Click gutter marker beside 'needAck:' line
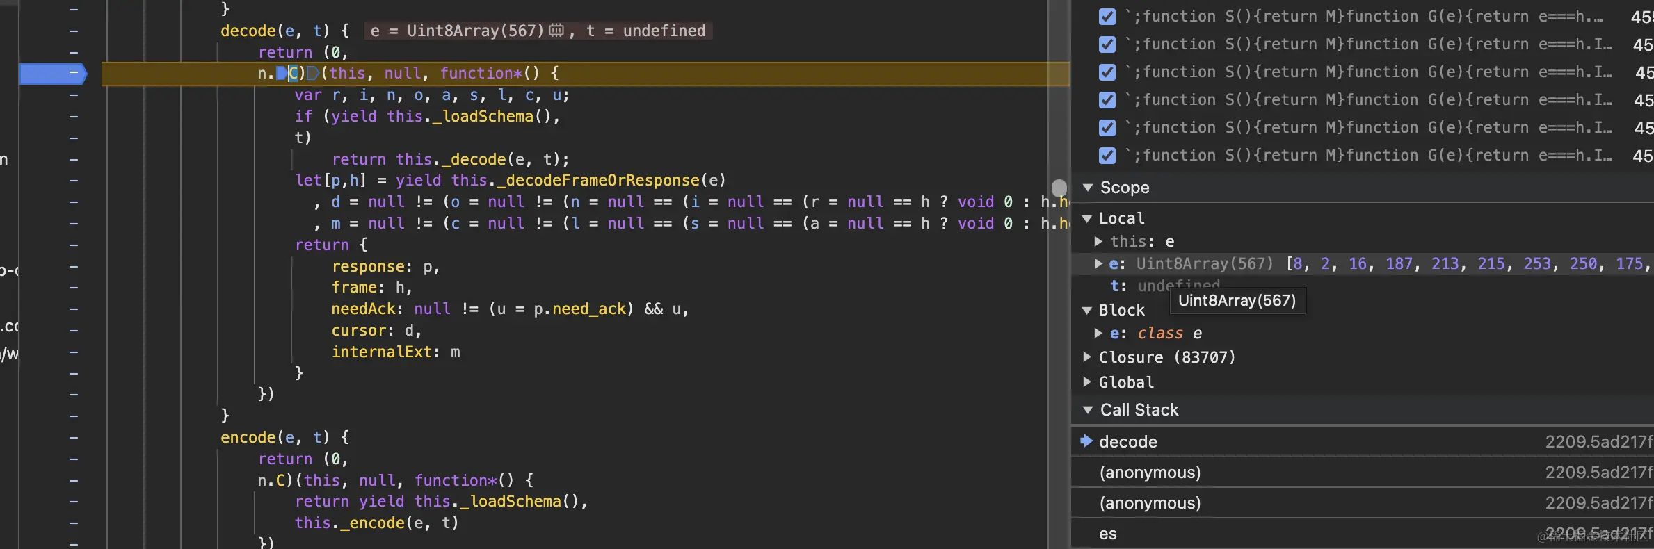The image size is (1654, 549). pos(74,309)
